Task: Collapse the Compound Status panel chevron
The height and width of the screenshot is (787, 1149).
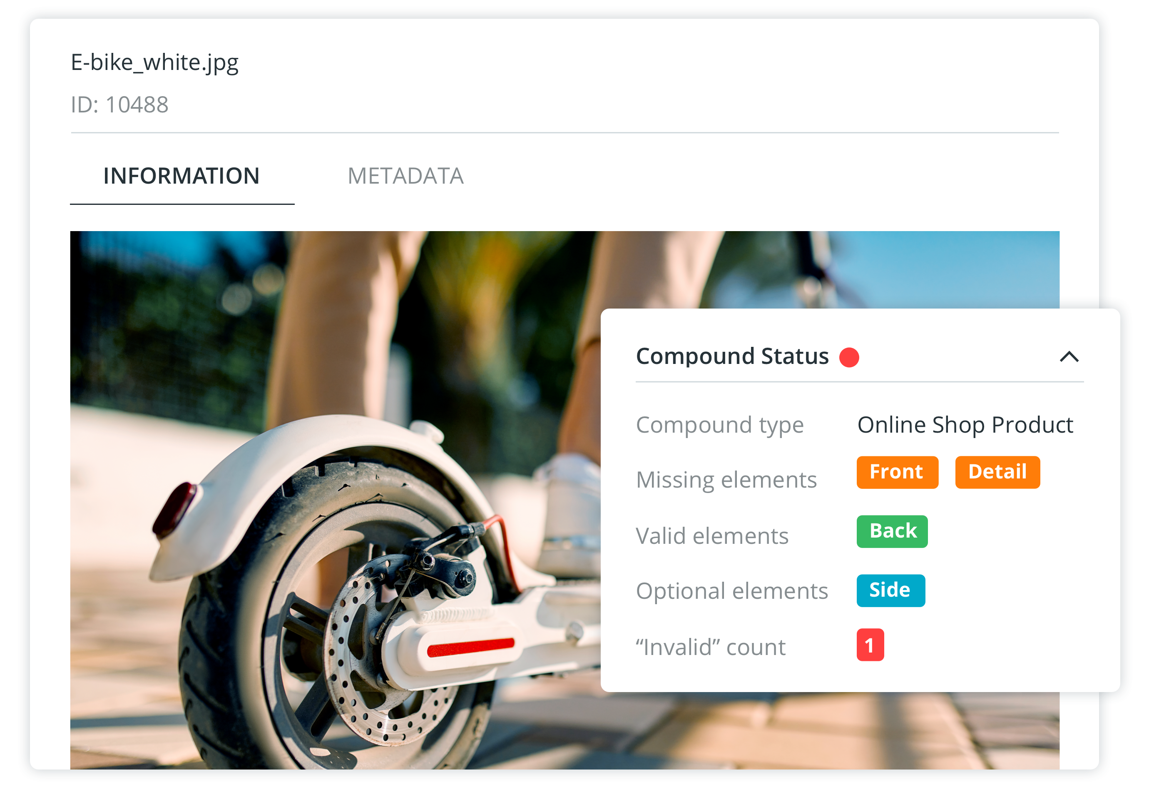Action: click(1068, 356)
